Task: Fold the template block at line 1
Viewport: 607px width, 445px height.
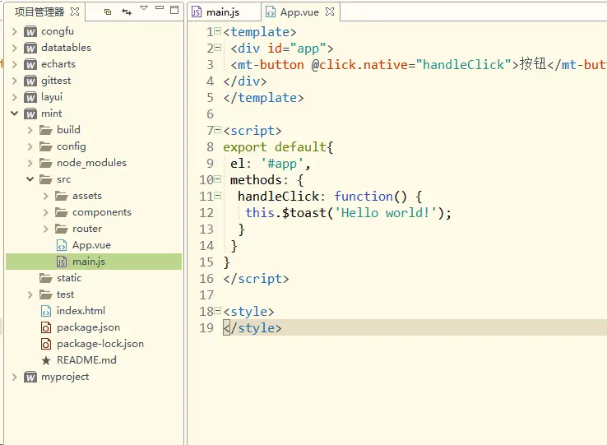Action: pos(218,31)
